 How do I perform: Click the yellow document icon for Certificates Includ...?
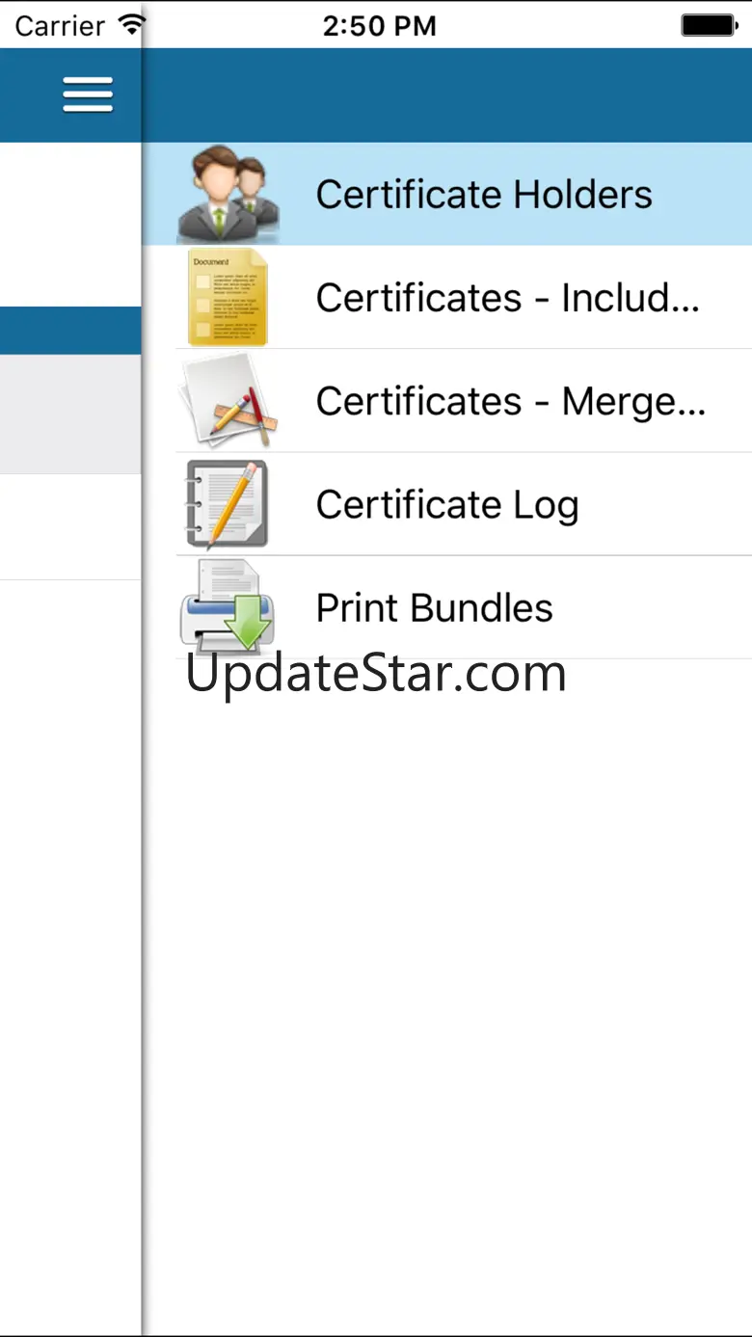click(228, 297)
